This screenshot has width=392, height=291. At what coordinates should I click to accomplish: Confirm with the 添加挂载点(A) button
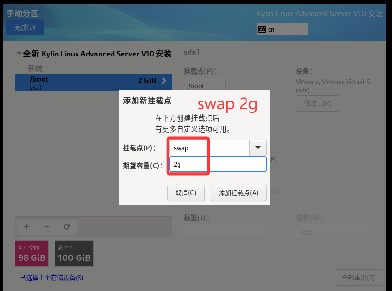click(x=238, y=193)
